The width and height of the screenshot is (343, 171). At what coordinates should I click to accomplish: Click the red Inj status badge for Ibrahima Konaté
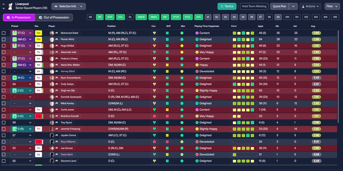[39, 116]
